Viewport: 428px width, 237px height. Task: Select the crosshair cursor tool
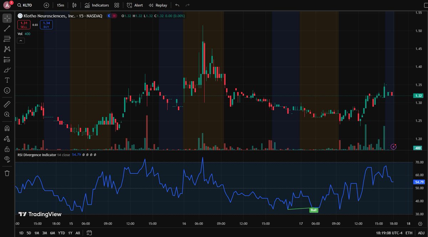click(x=7, y=18)
